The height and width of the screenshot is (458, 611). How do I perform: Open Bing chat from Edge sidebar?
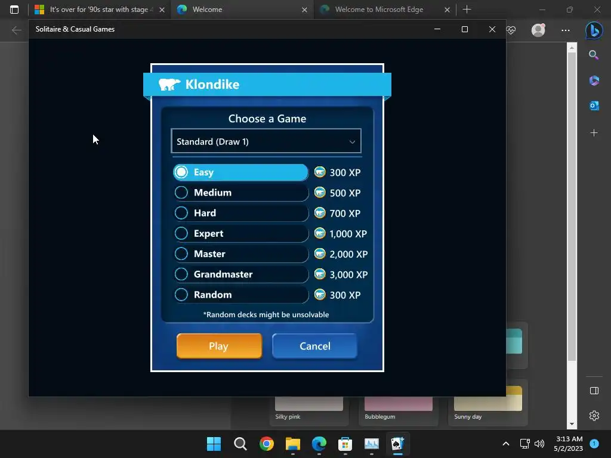point(594,30)
